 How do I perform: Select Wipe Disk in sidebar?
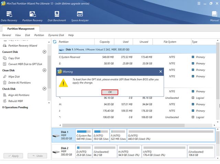pyautogui.click(x=14, y=77)
